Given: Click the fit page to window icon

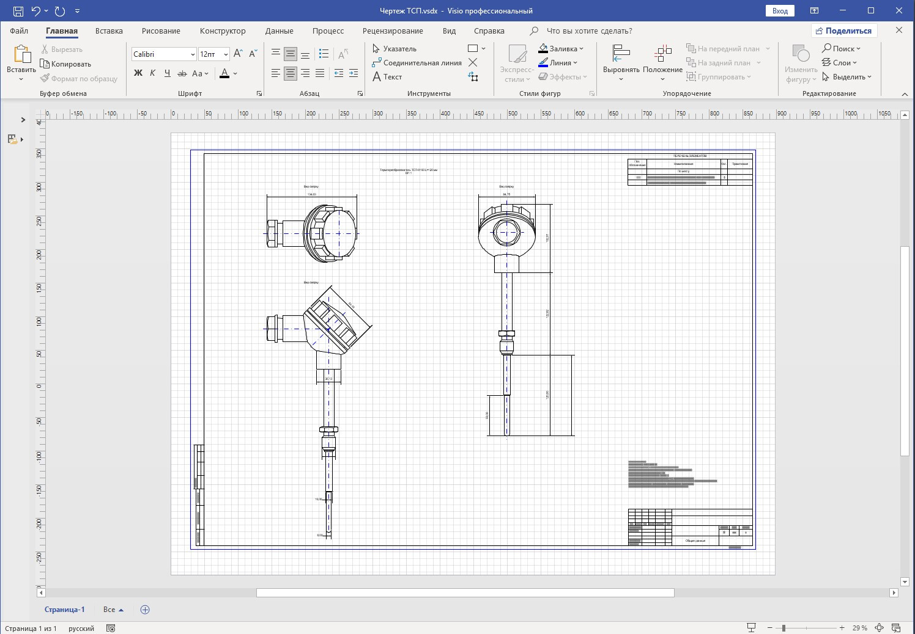Looking at the screenshot, I should (x=879, y=628).
